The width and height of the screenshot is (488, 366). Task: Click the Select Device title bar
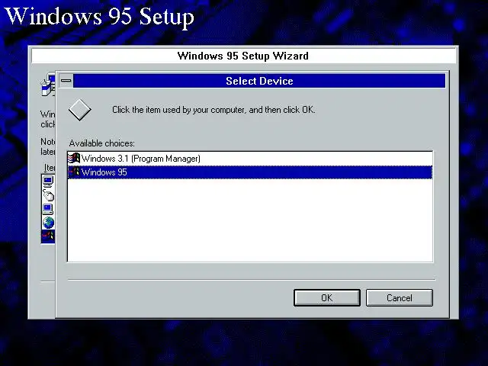[x=259, y=81]
